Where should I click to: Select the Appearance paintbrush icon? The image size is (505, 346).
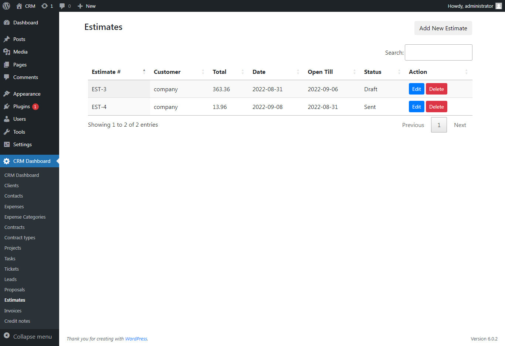(7, 93)
